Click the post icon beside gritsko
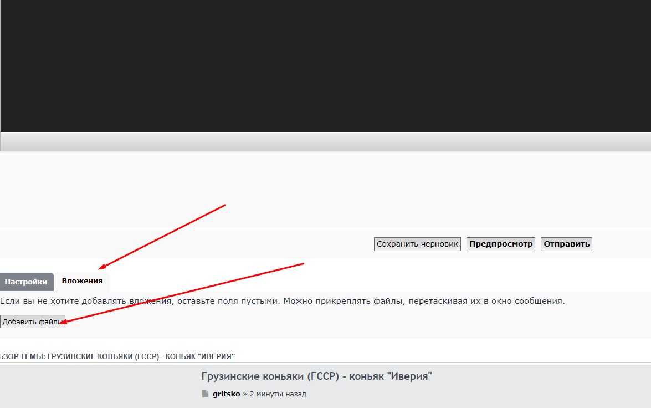Image resolution: width=651 pixels, height=408 pixels. click(206, 394)
